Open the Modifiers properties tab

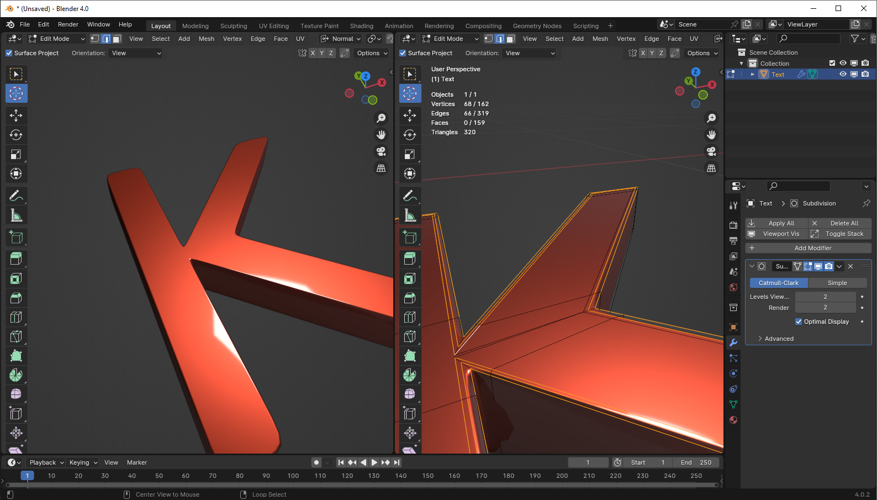733,343
